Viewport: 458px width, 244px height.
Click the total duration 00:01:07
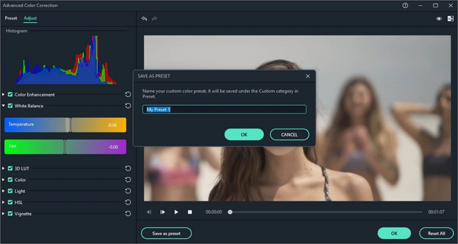[436, 212]
